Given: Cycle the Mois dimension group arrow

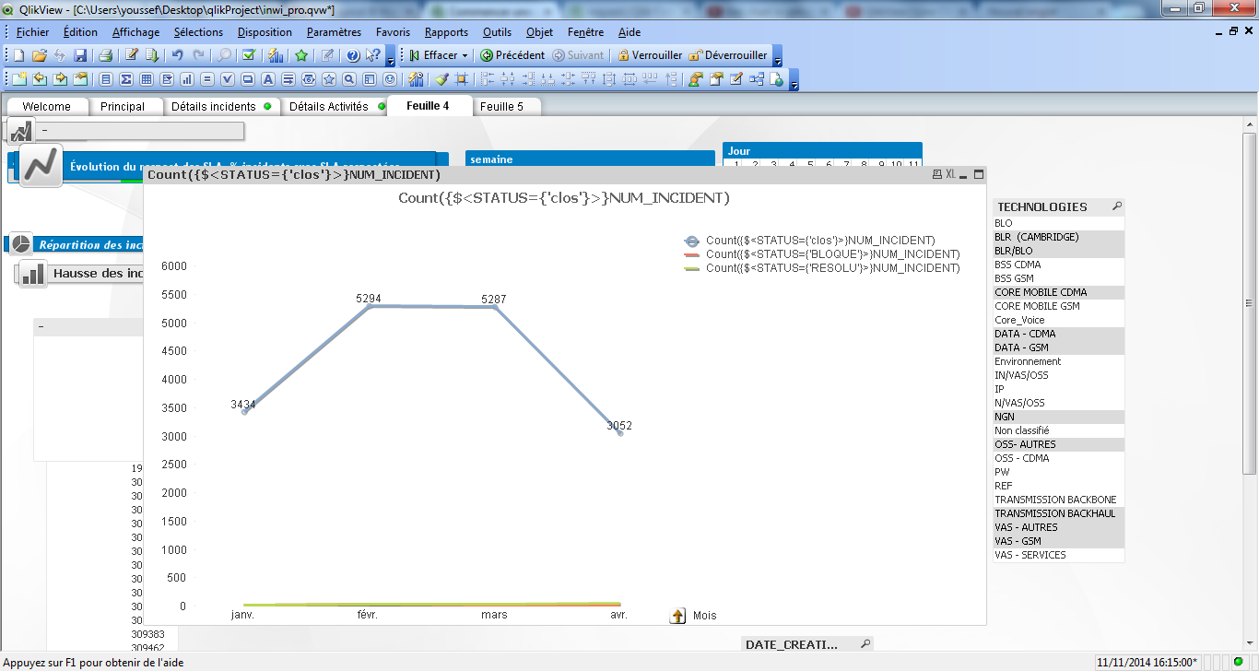Looking at the screenshot, I should coord(678,616).
